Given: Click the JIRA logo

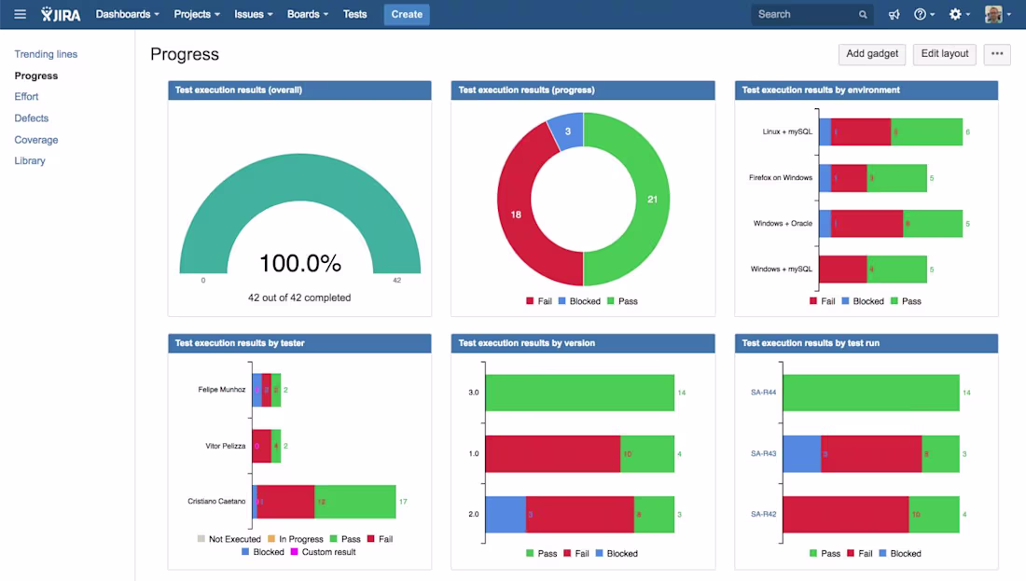Looking at the screenshot, I should (x=61, y=14).
